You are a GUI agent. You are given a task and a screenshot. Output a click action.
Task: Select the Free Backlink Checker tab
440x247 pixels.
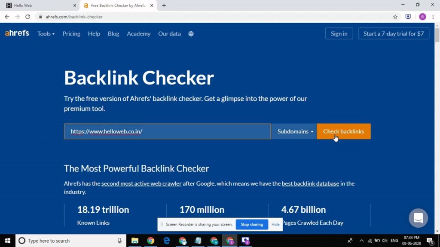tap(119, 5)
